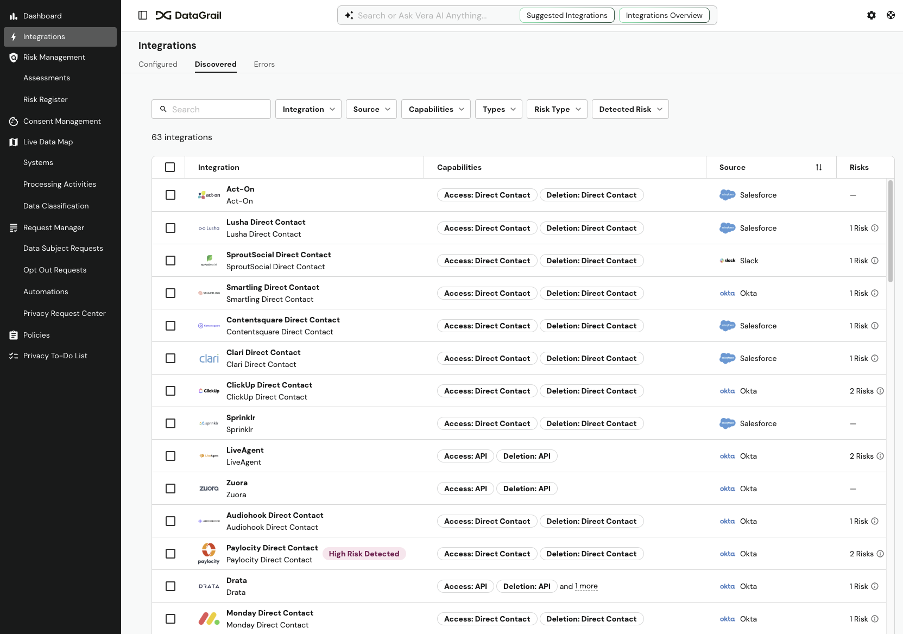Check the Act-On row checkbox
Image resolution: width=903 pixels, height=634 pixels.
(171, 195)
